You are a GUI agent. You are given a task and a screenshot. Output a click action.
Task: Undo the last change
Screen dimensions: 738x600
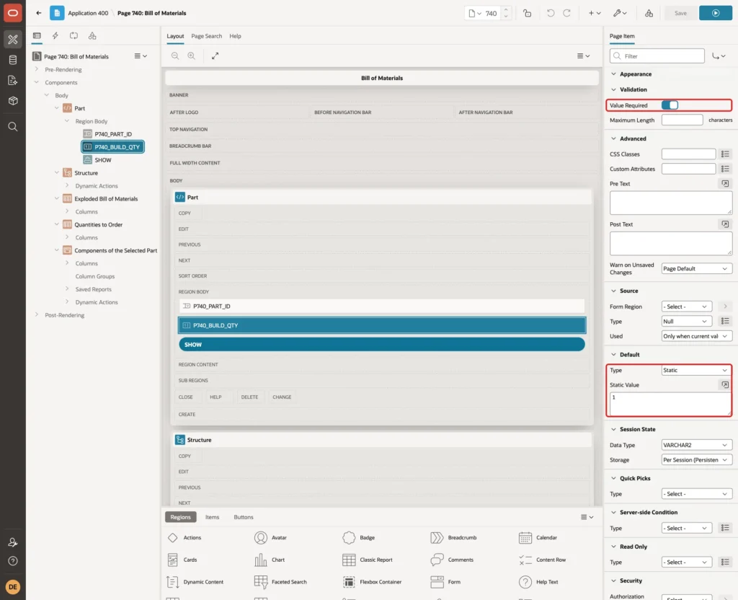click(x=550, y=13)
